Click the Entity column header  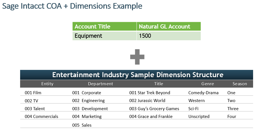[x=47, y=84]
